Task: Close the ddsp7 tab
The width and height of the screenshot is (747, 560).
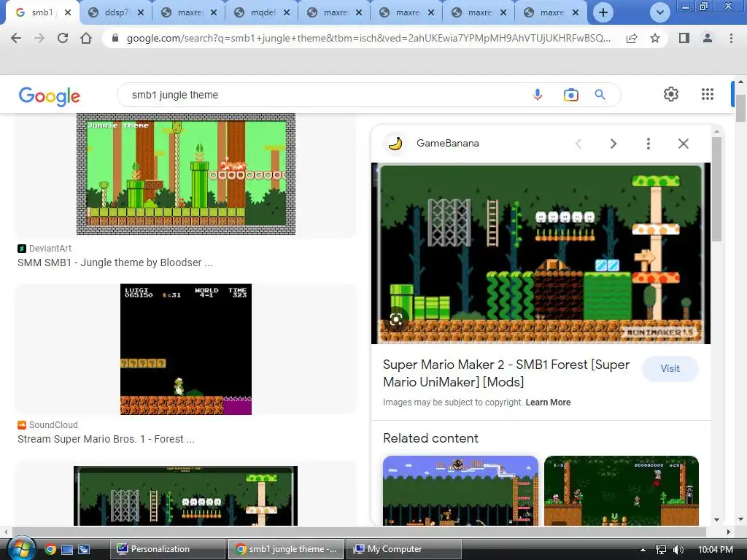Action: pos(141,13)
